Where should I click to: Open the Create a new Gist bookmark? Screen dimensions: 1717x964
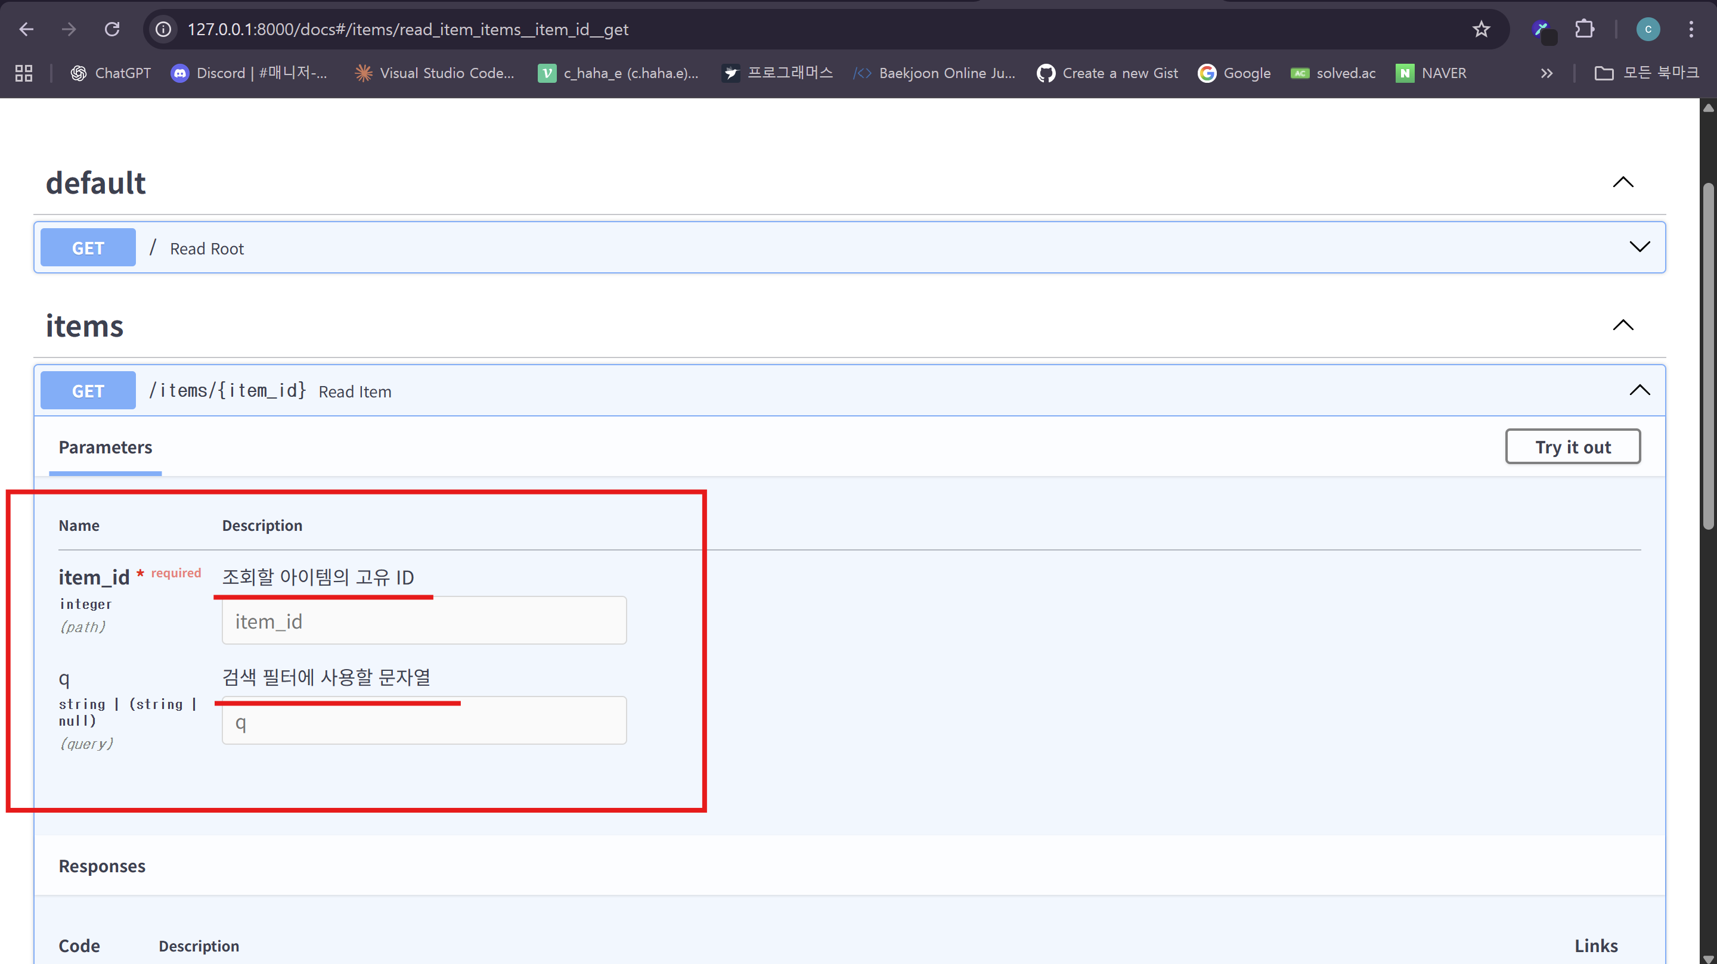pyautogui.click(x=1107, y=73)
